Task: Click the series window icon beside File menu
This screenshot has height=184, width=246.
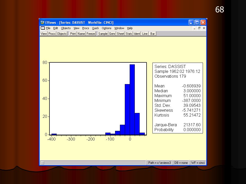Action: coord(43,28)
